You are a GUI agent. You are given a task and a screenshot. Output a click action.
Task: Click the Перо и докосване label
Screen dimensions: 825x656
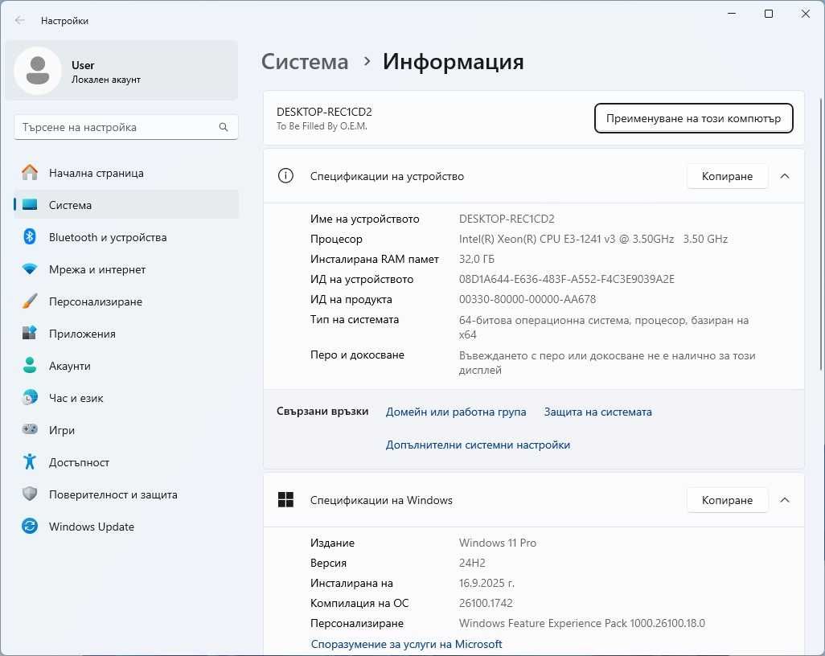click(x=357, y=355)
